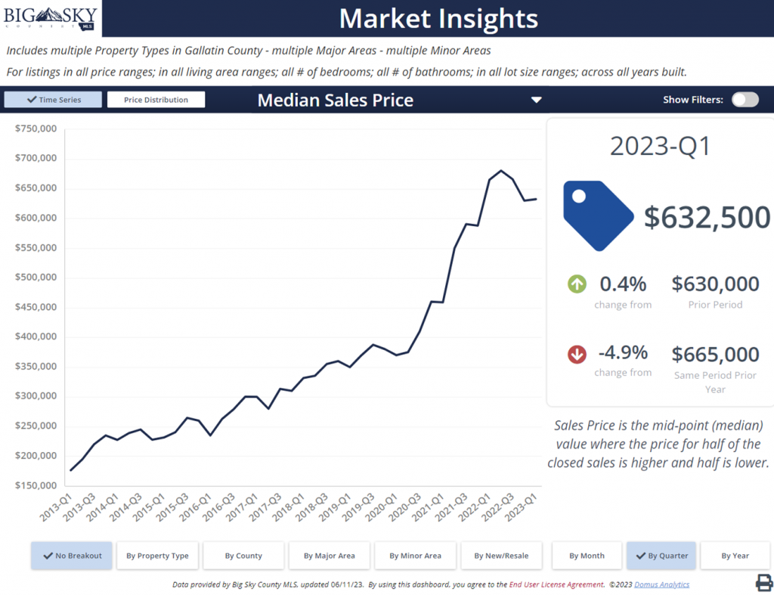
Task: Break out data By Property Type
Action: pyautogui.click(x=157, y=555)
